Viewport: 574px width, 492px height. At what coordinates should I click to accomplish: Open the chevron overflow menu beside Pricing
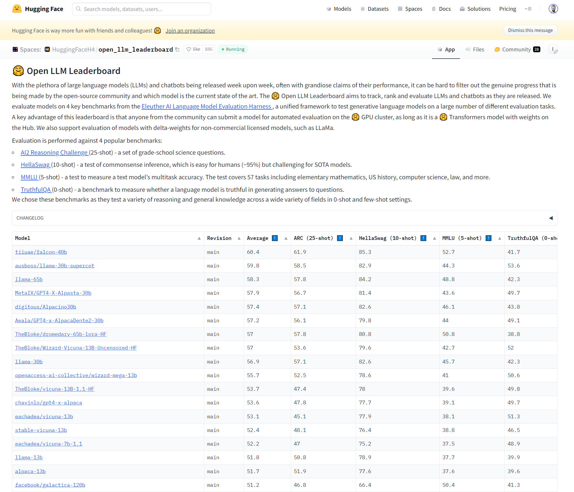click(x=528, y=9)
